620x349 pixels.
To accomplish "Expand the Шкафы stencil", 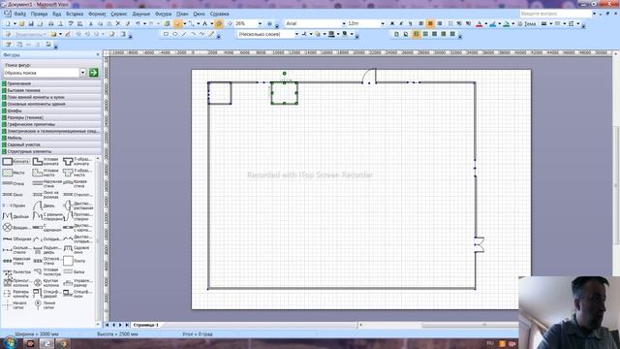I will click(x=50, y=111).
